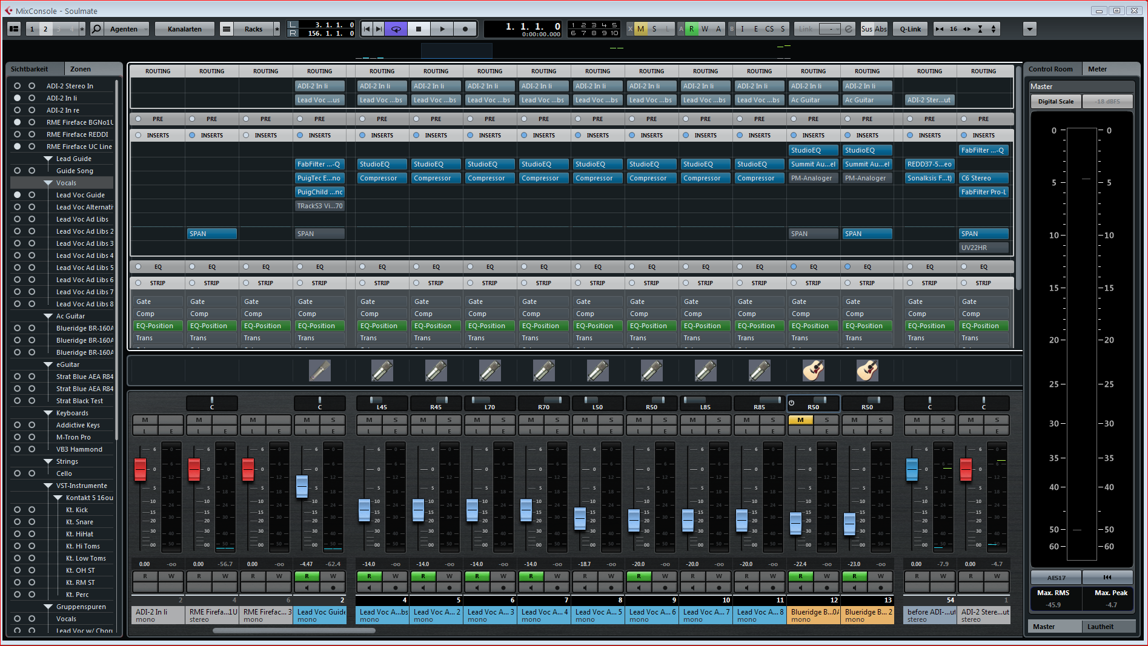Open the Agenten visibility agents dropdown
1148x646 pixels.
click(127, 29)
